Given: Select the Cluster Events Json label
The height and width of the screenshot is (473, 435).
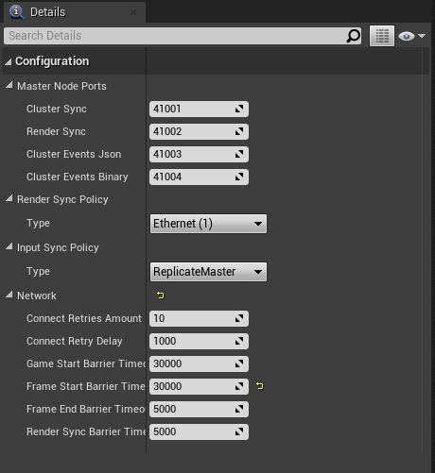Looking at the screenshot, I should (x=74, y=154).
